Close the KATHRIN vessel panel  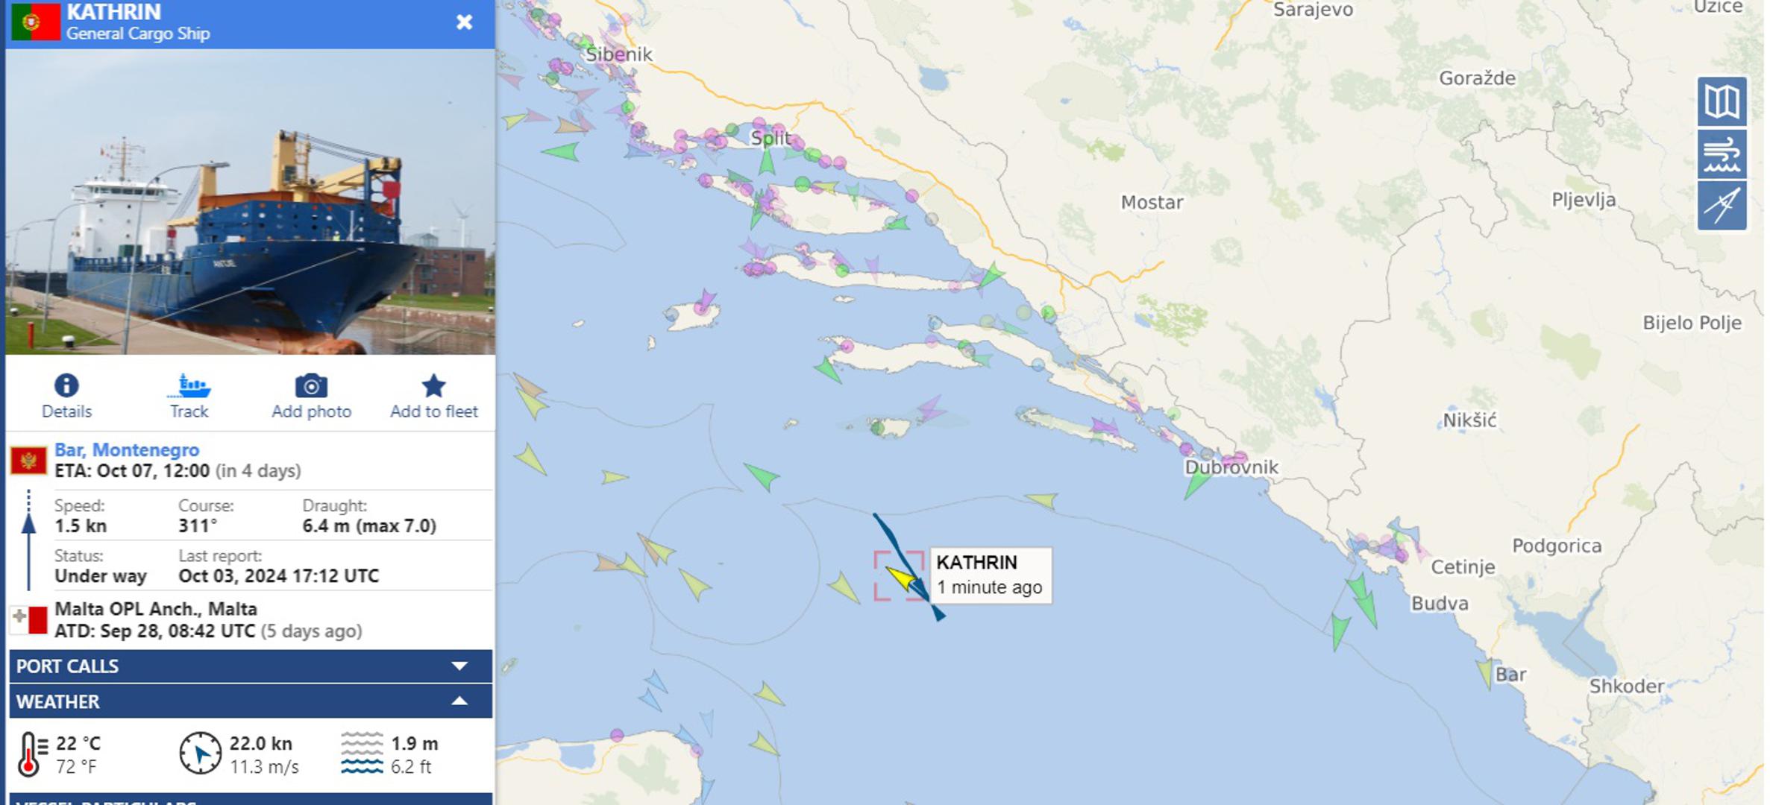[x=464, y=22]
